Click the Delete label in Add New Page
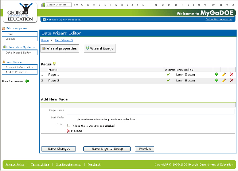This screenshot has width=238, height=171. (77, 131)
